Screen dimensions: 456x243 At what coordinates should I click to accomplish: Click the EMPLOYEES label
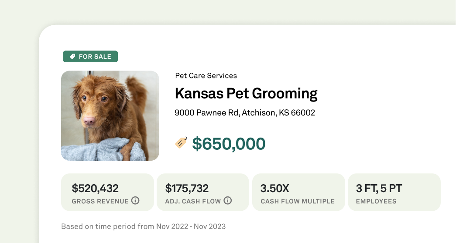point(376,201)
